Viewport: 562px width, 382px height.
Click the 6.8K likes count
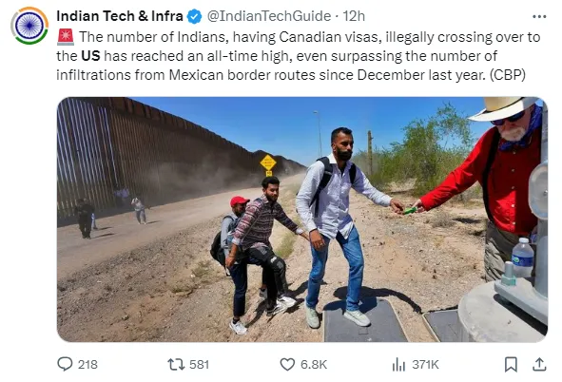point(314,365)
